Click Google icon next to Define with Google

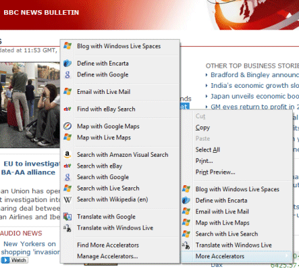tap(67, 74)
